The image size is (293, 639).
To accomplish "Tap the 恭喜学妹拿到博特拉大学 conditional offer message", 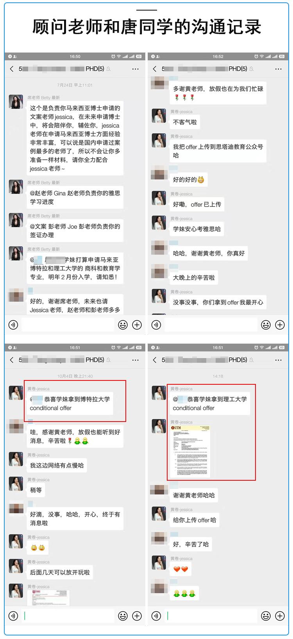I will coord(70,404).
